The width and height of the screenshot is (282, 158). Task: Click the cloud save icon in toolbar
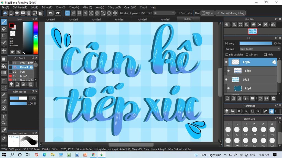pos(5,13)
